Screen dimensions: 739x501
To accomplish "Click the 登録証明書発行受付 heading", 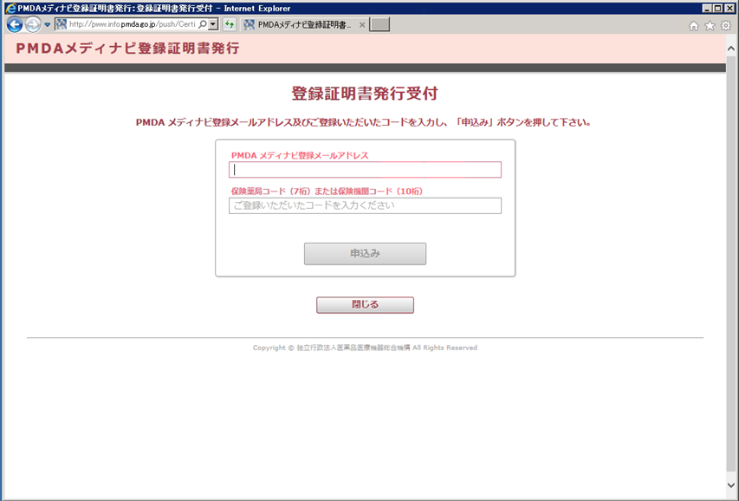I will pyautogui.click(x=365, y=94).
